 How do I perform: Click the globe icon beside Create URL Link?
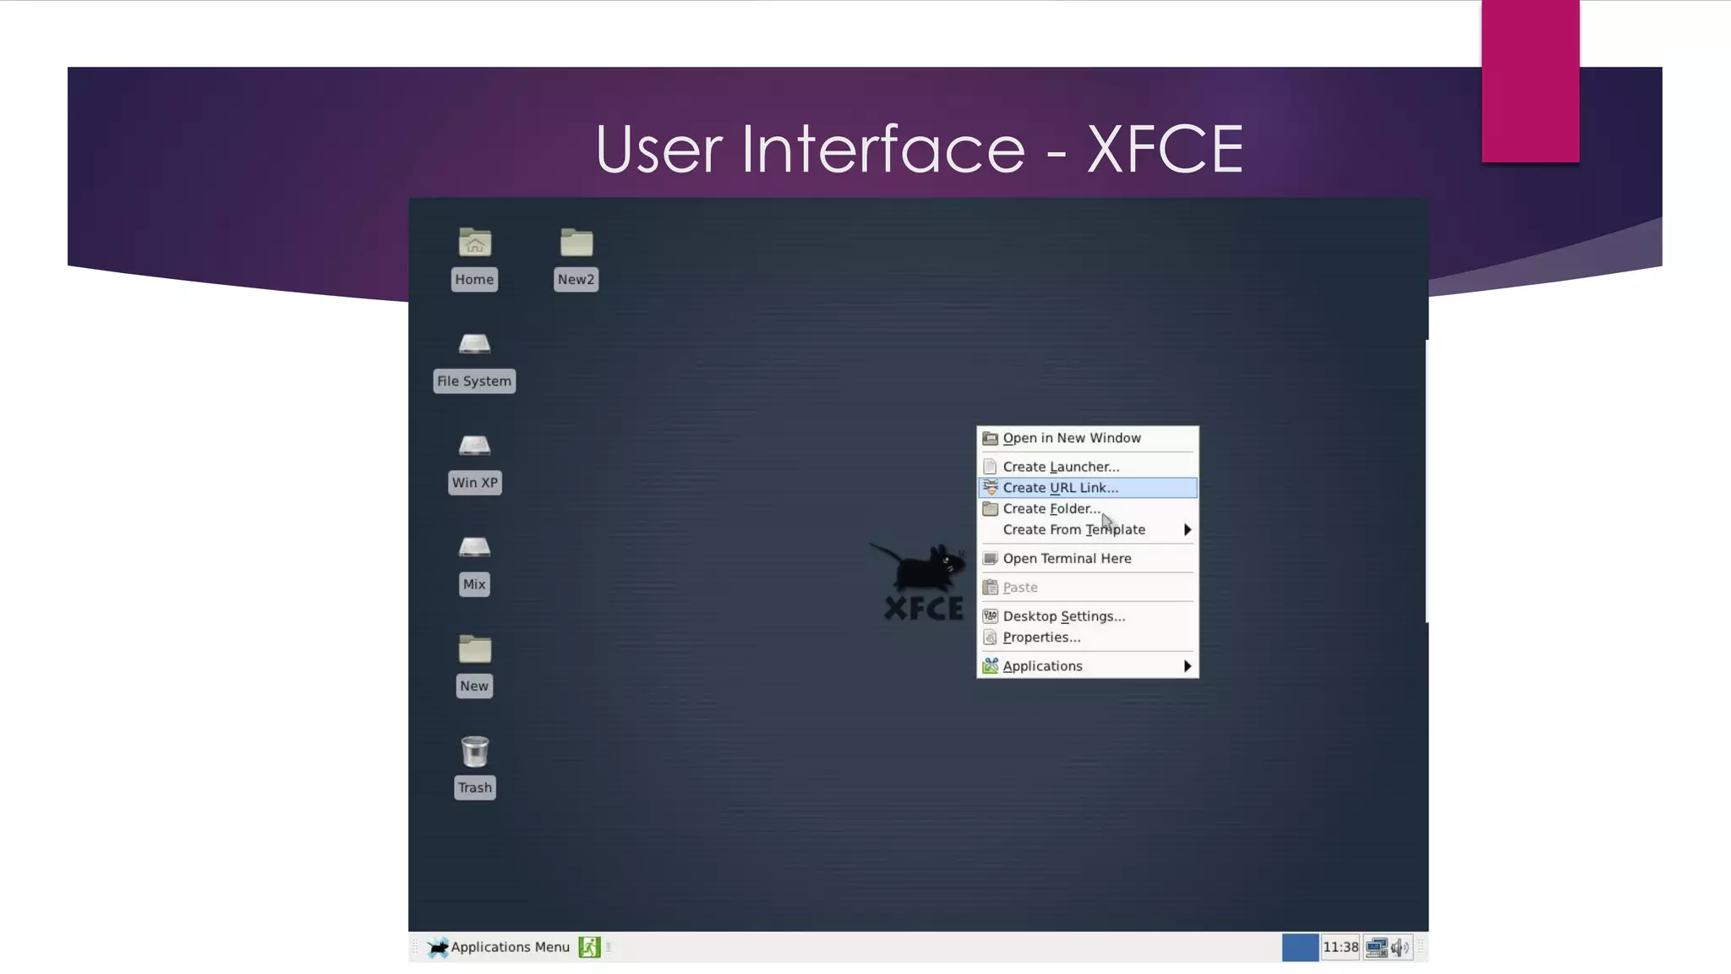pos(990,488)
